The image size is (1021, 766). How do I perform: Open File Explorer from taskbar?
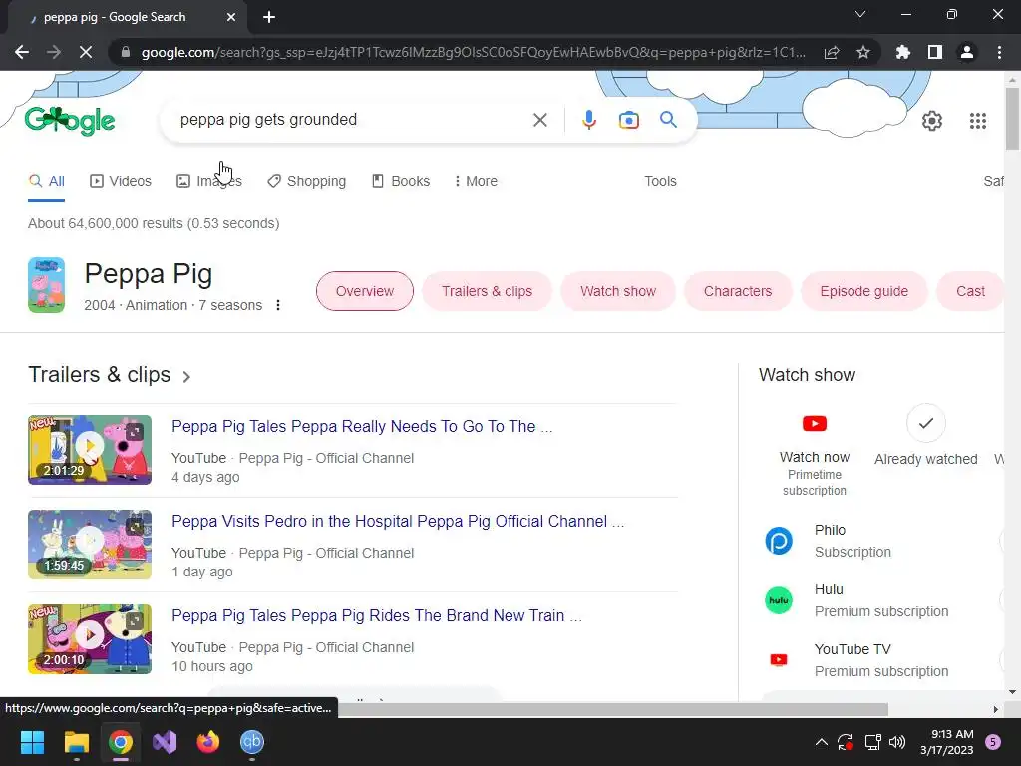click(76, 742)
